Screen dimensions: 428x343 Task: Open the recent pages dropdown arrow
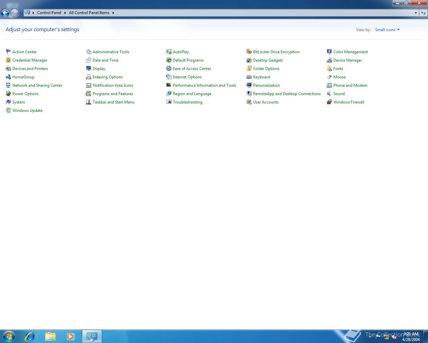(21, 13)
